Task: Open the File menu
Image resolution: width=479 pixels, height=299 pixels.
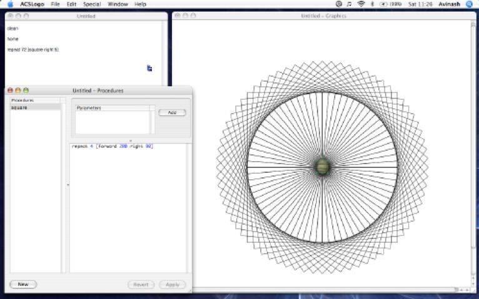Action: 55,4
